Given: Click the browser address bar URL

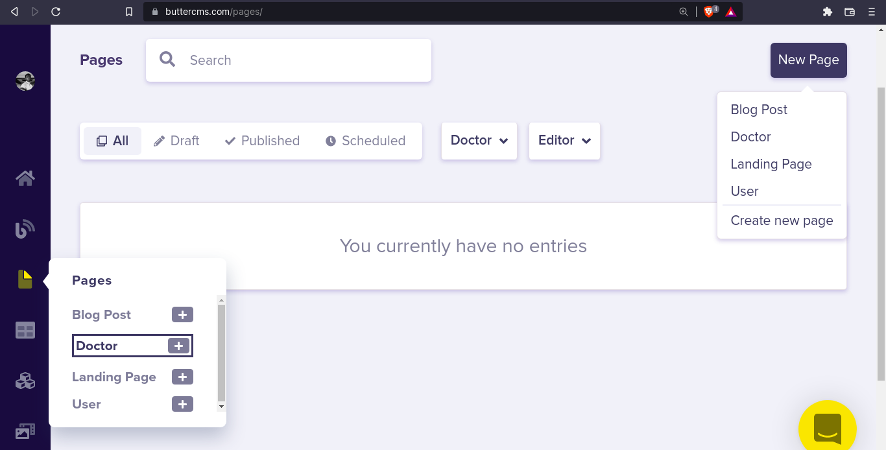Looking at the screenshot, I should pos(213,12).
